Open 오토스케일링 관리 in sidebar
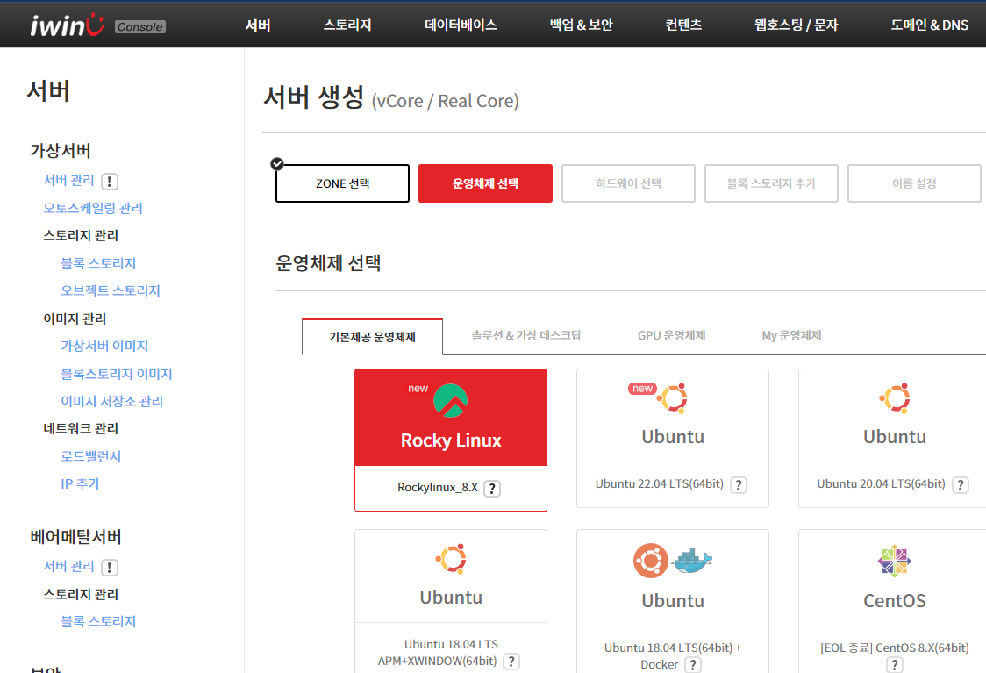Viewport: 986px width, 673px height. [93, 208]
